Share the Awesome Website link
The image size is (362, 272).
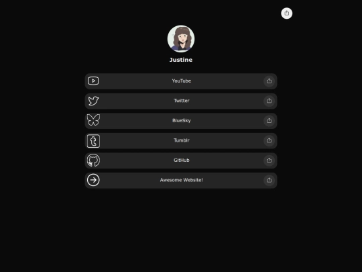[269, 180]
